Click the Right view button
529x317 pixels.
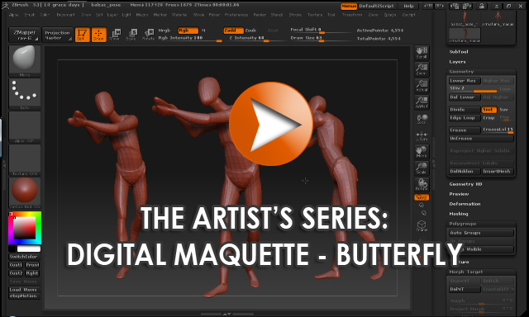pyautogui.click(x=32, y=273)
